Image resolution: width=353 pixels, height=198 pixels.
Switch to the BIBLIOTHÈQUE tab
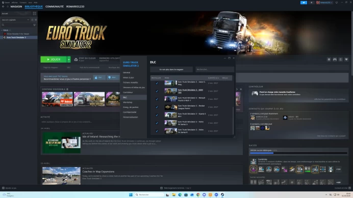34,7
